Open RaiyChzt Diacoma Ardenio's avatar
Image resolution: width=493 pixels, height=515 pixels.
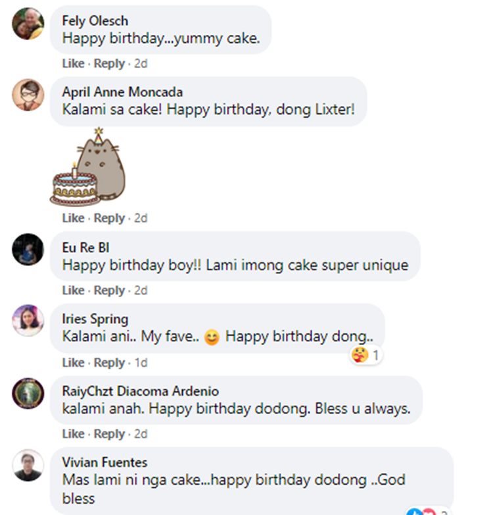tap(28, 394)
